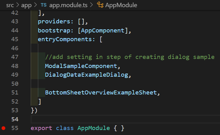Click line number 47 in the gutter
This screenshot has height=135, width=220.
15,57
